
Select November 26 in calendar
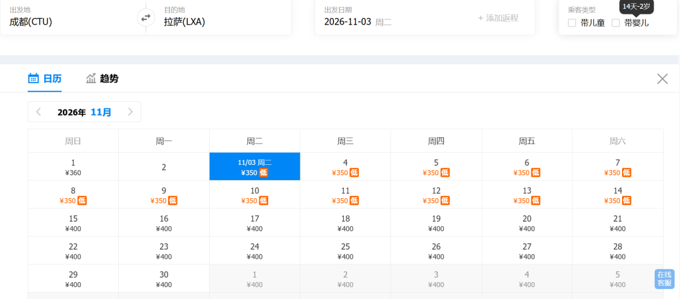[x=436, y=251]
